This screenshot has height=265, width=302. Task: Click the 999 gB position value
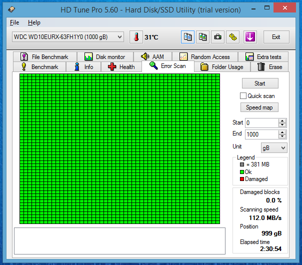271,233
